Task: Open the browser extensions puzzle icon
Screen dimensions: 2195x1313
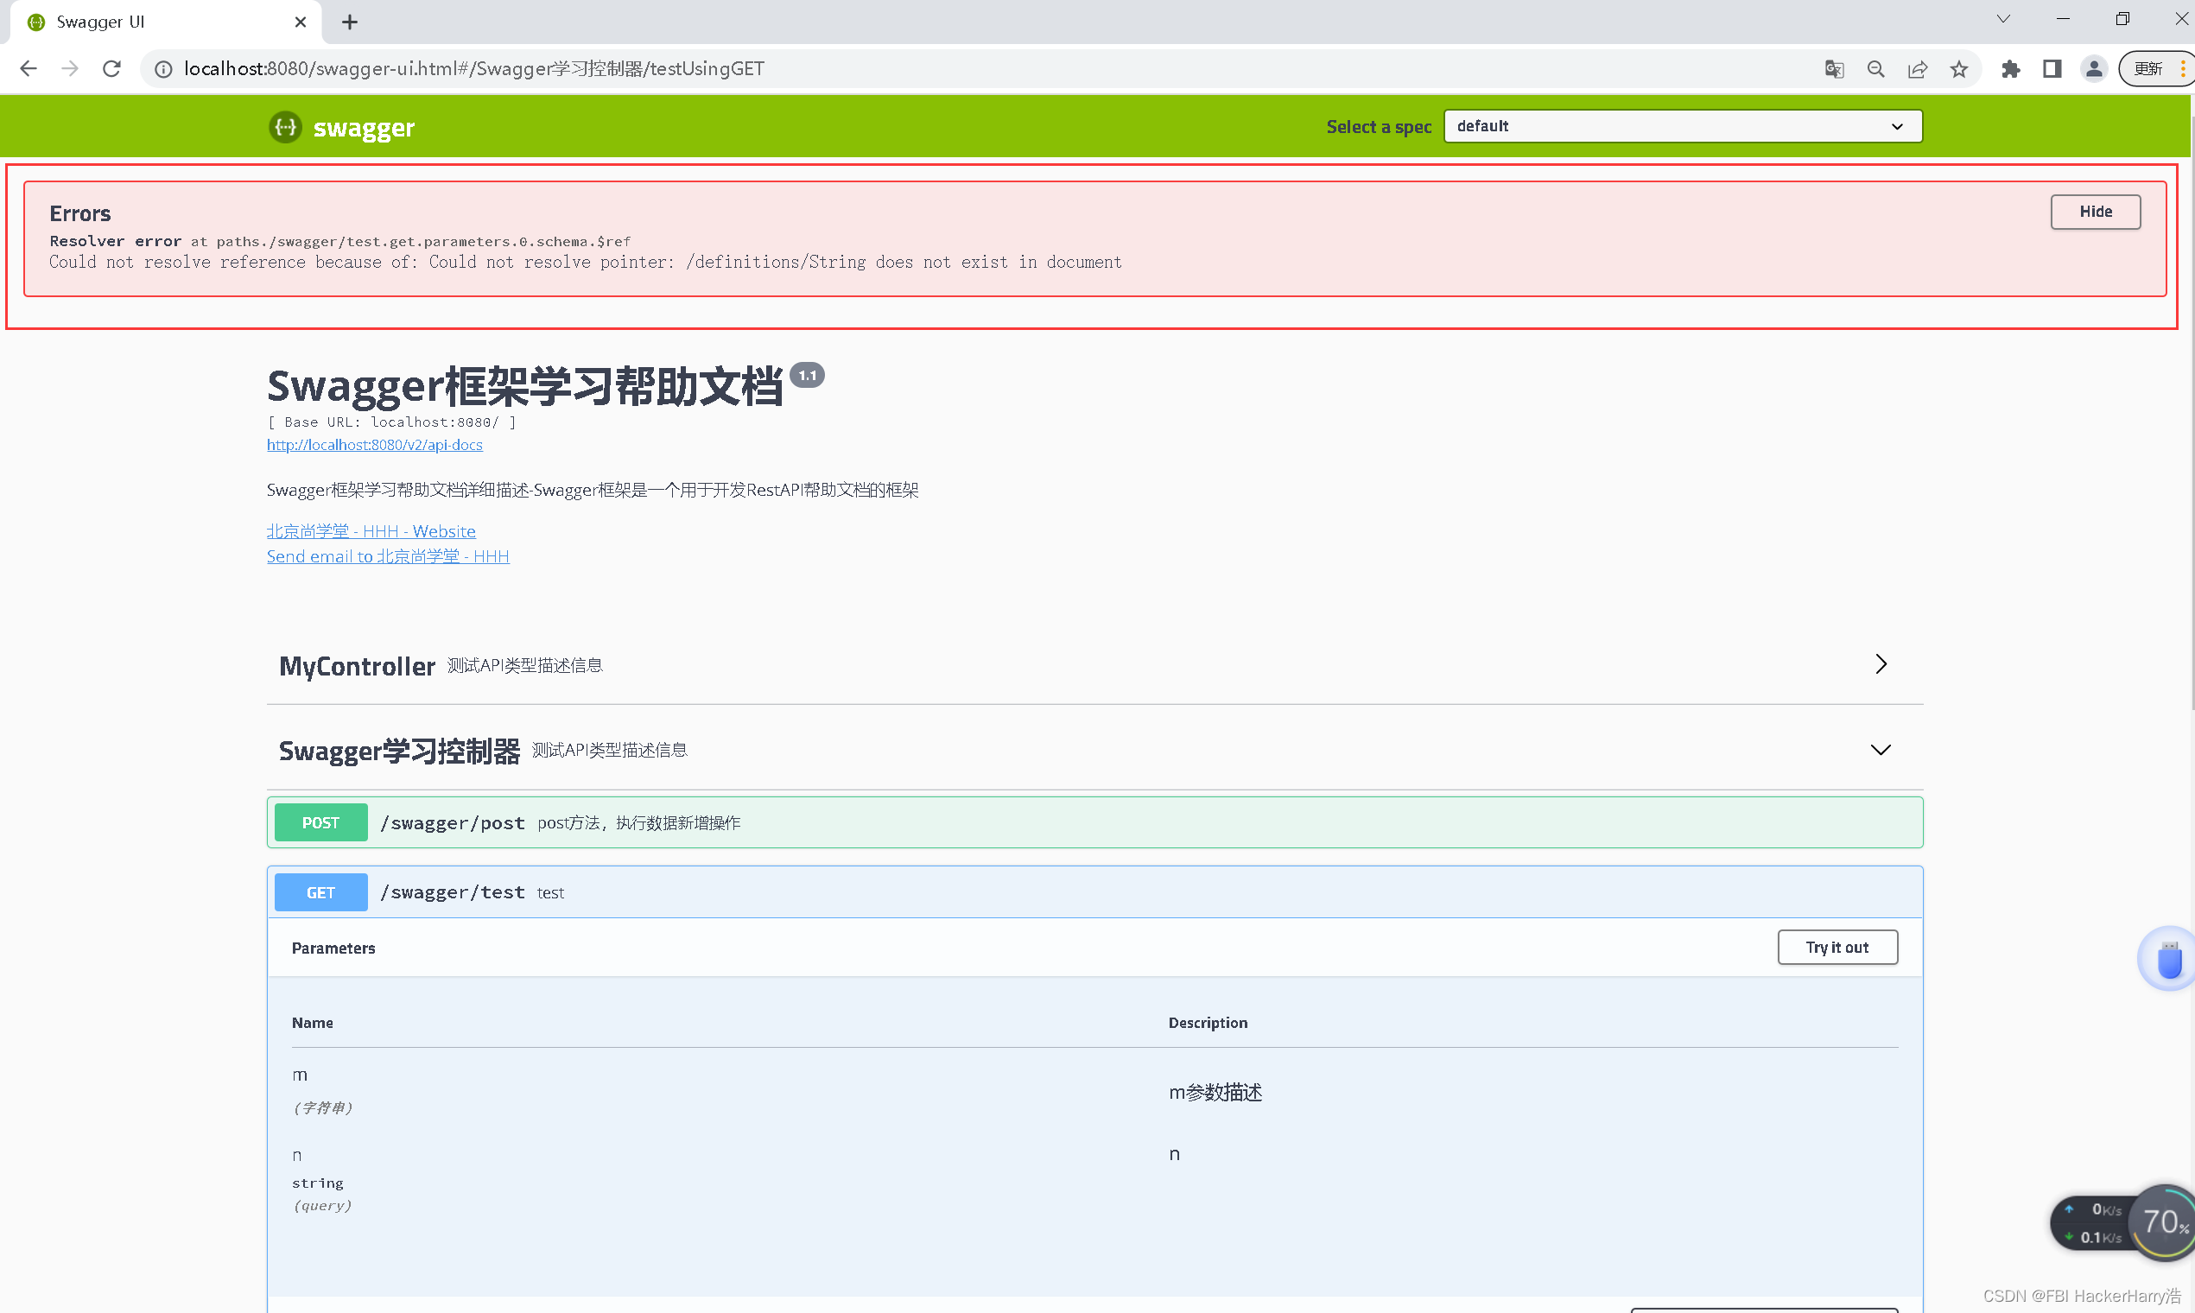Action: tap(2010, 68)
